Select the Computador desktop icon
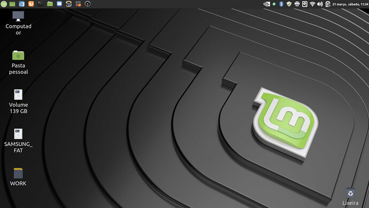Screen dimensions: 369x208 click(x=18, y=23)
